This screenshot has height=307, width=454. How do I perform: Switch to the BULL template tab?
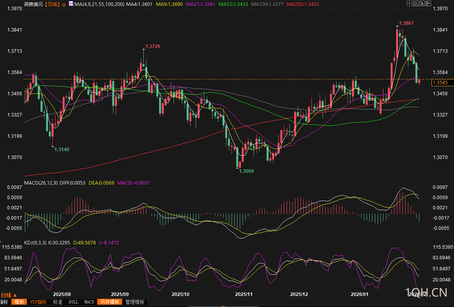pos(73,302)
